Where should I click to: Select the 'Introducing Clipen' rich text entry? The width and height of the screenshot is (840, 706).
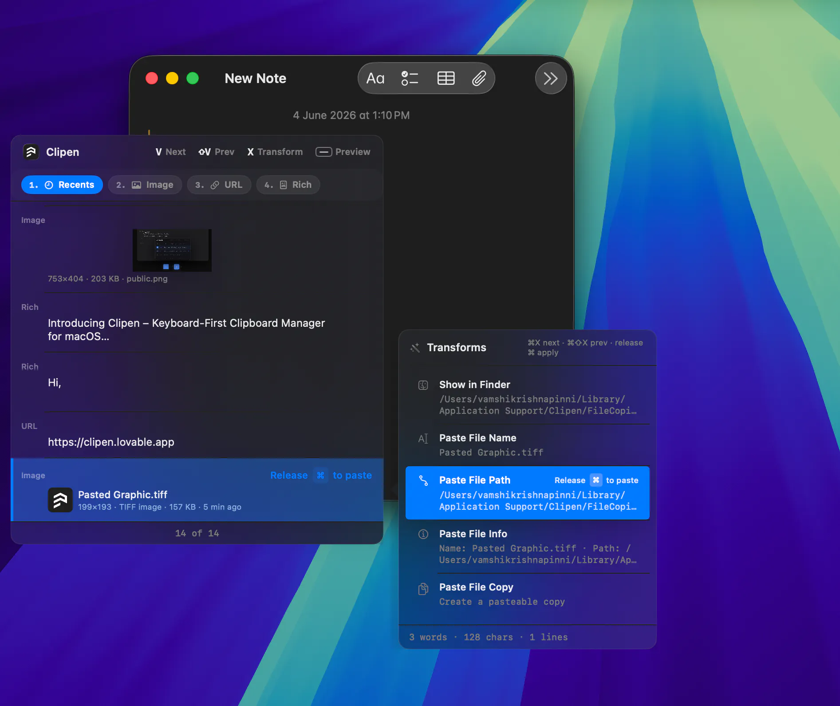coord(197,323)
